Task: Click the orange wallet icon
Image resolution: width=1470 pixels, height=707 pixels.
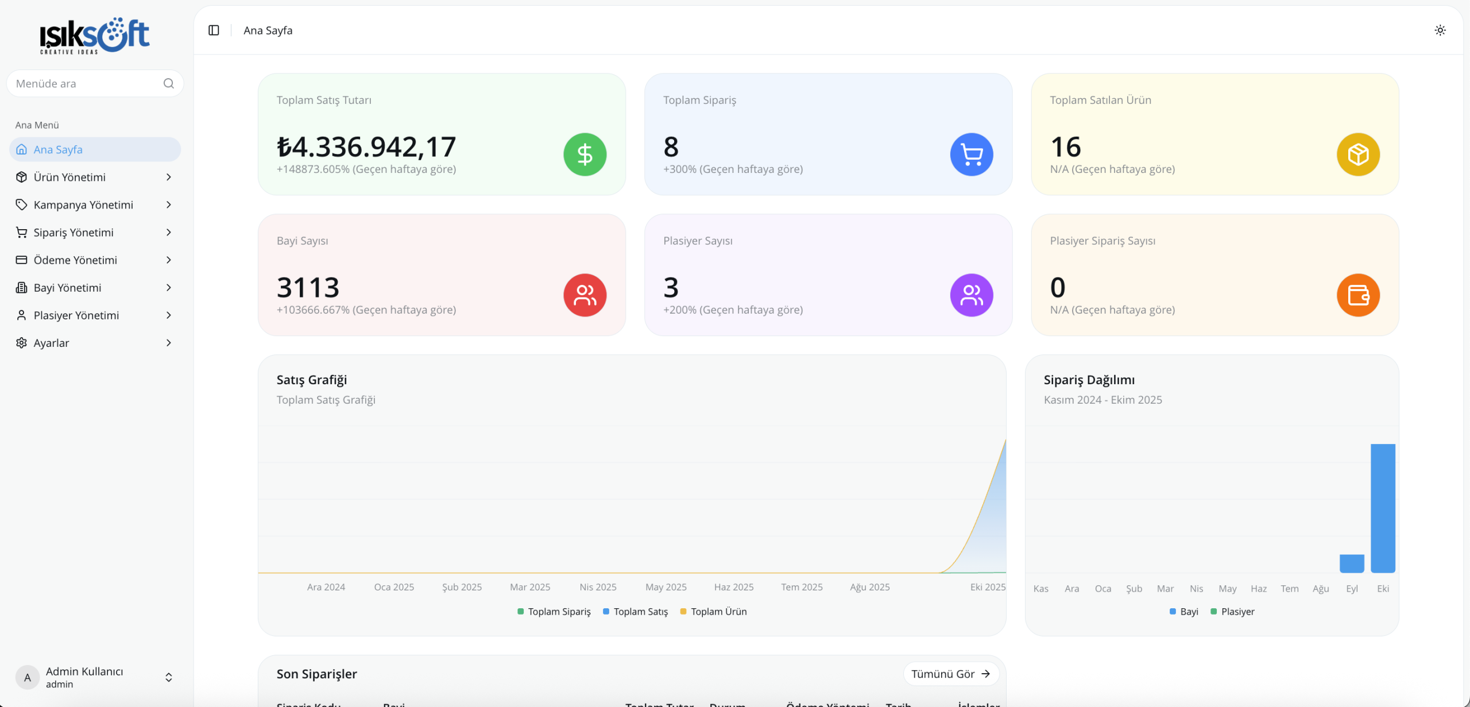Action: click(1357, 295)
